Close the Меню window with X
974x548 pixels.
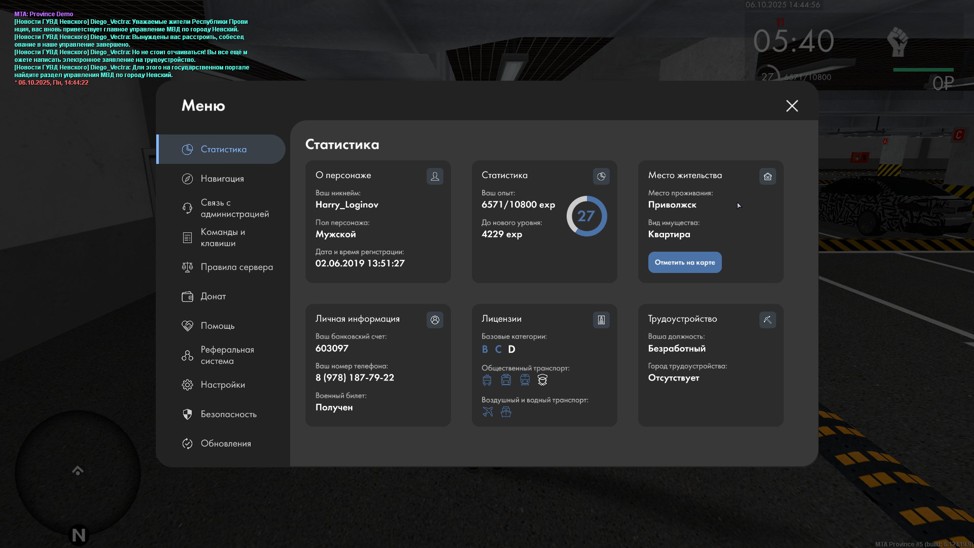click(792, 106)
